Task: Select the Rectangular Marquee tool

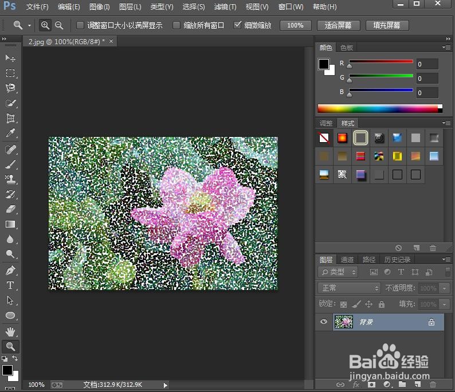Action: [x=10, y=73]
